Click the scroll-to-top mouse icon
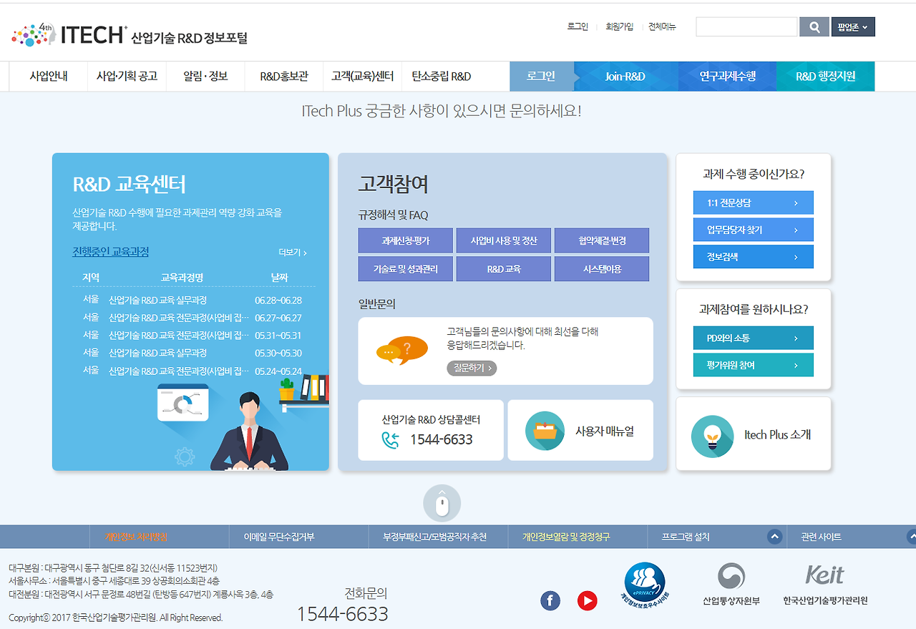The width and height of the screenshot is (916, 629). pos(442,502)
